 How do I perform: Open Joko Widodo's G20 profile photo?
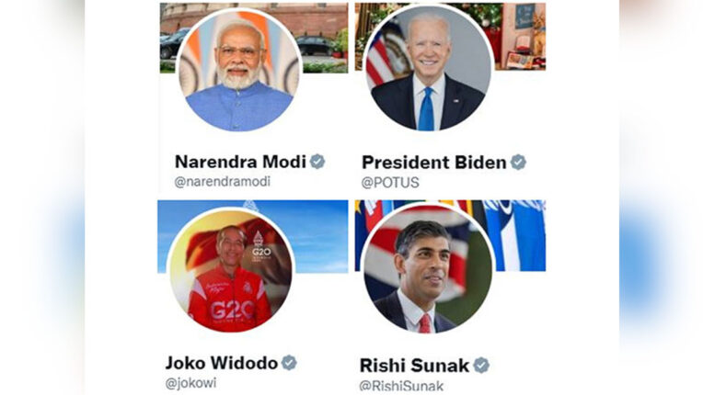point(230,271)
